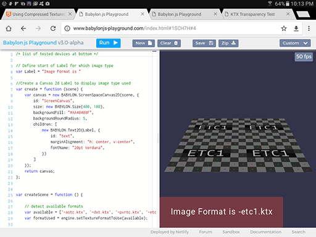The width and height of the screenshot is (316, 237).
Task: Navigate forward with the forward arrow
Action: click(x=38, y=28)
